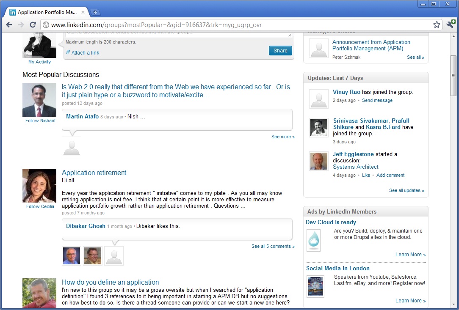Open a new tab with the plus button
The width and height of the screenshot is (459, 310).
point(95,12)
